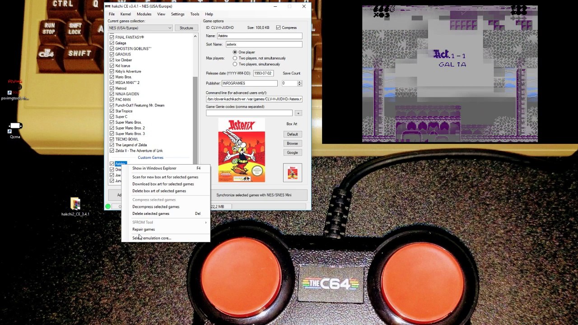Screen dimensions: 578x325
Task: Select Super C in games list
Action: tap(121, 117)
